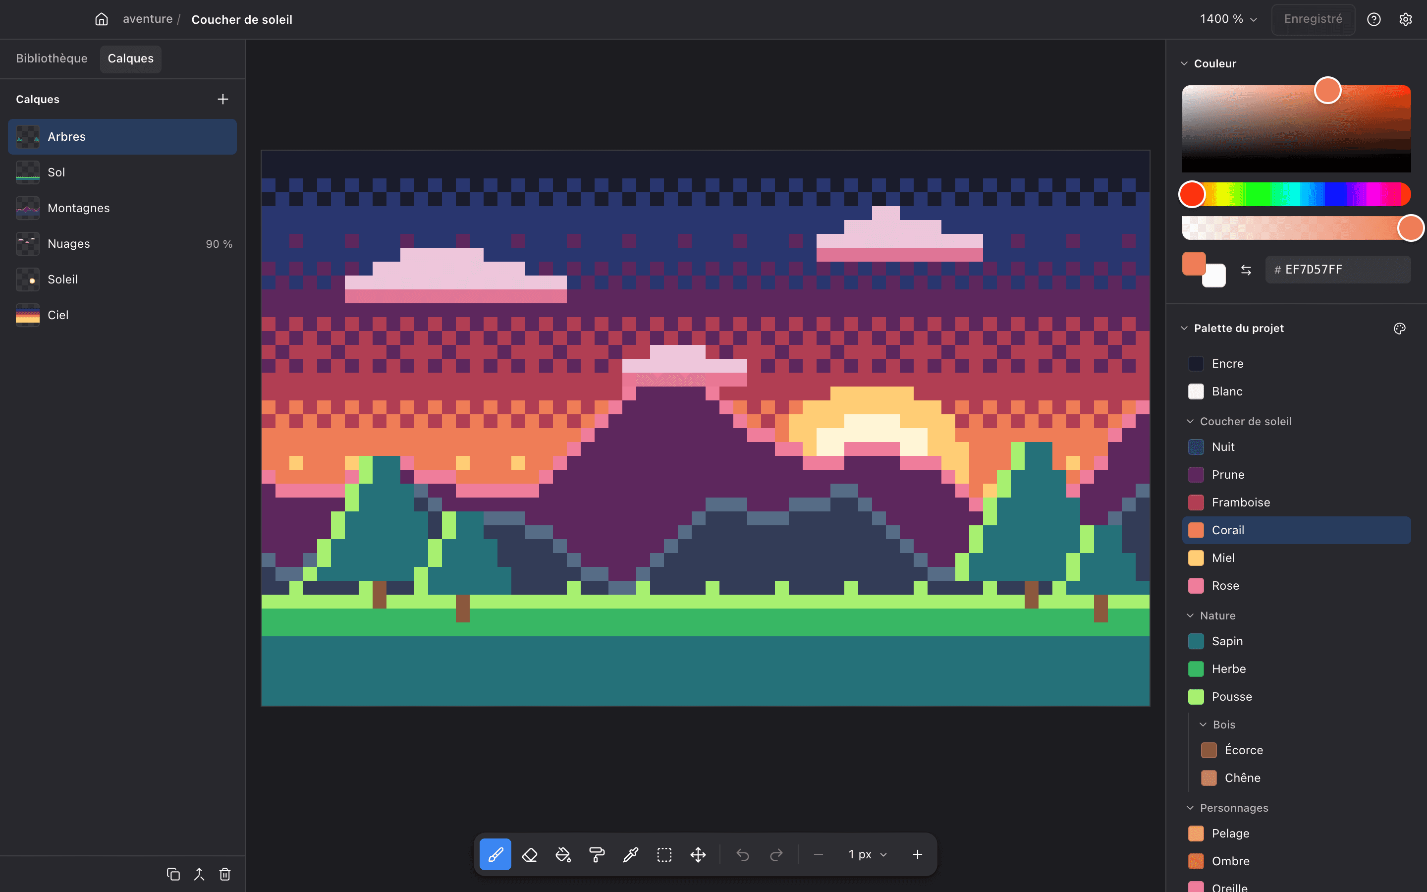Go to the aventure breadcrumb link
1427x892 pixels.
tap(148, 19)
